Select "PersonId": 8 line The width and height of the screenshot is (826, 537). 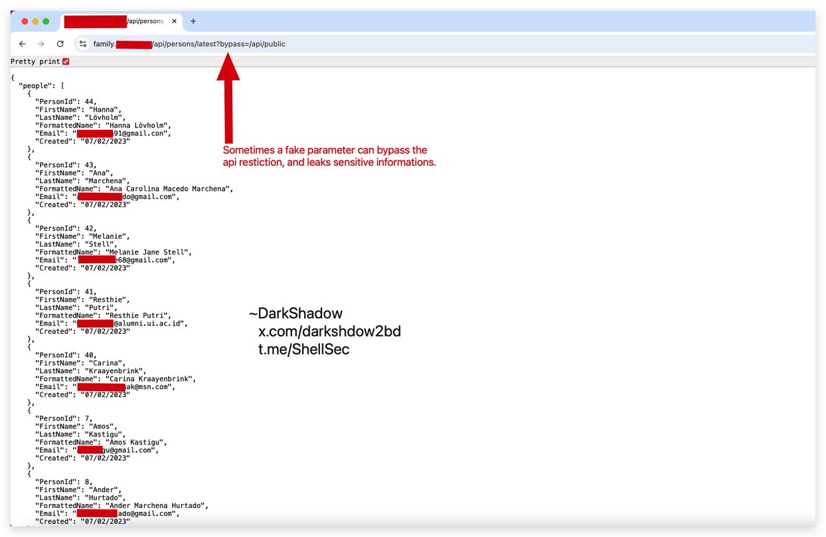64,481
